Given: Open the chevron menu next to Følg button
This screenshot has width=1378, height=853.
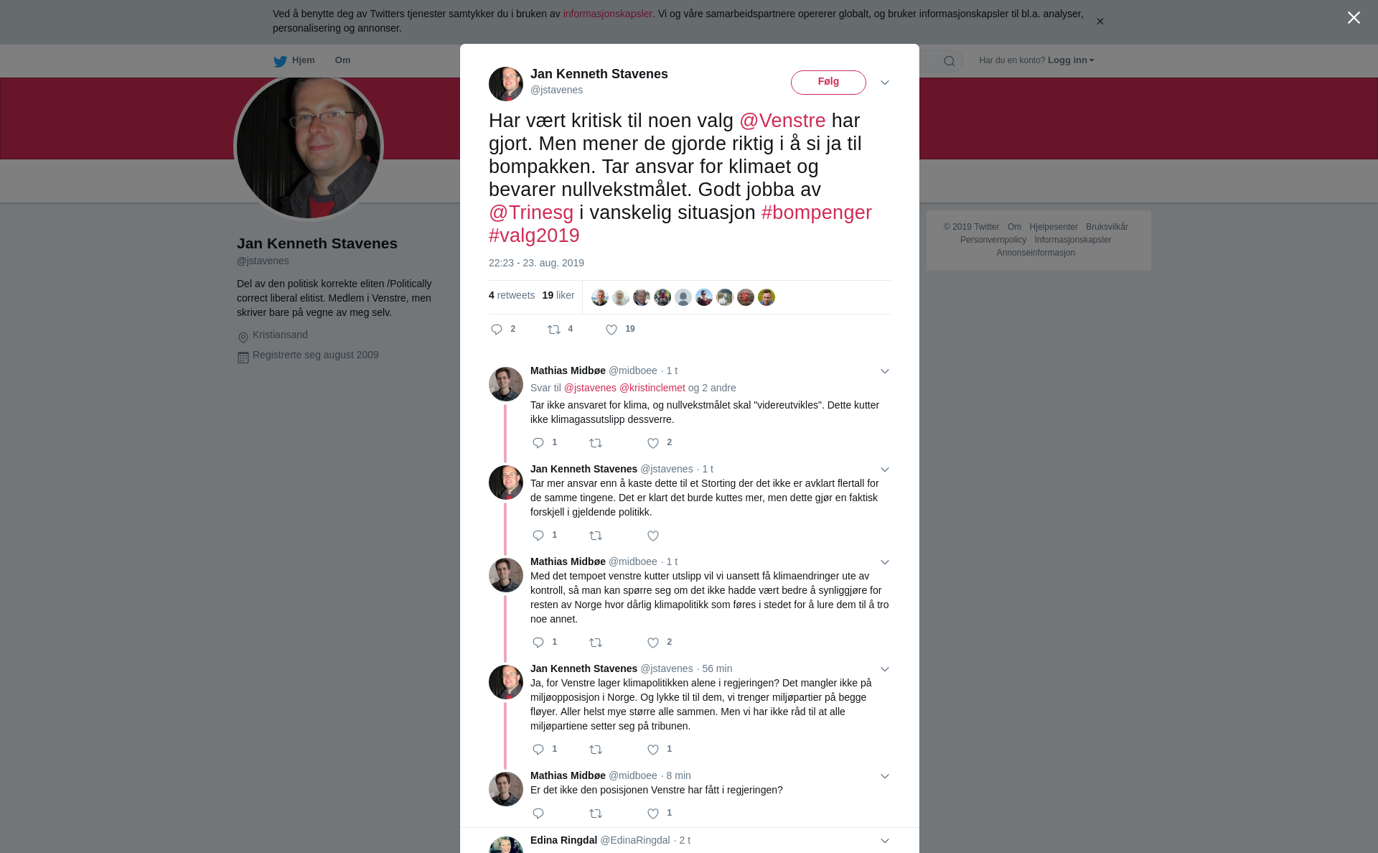Looking at the screenshot, I should 885,83.
